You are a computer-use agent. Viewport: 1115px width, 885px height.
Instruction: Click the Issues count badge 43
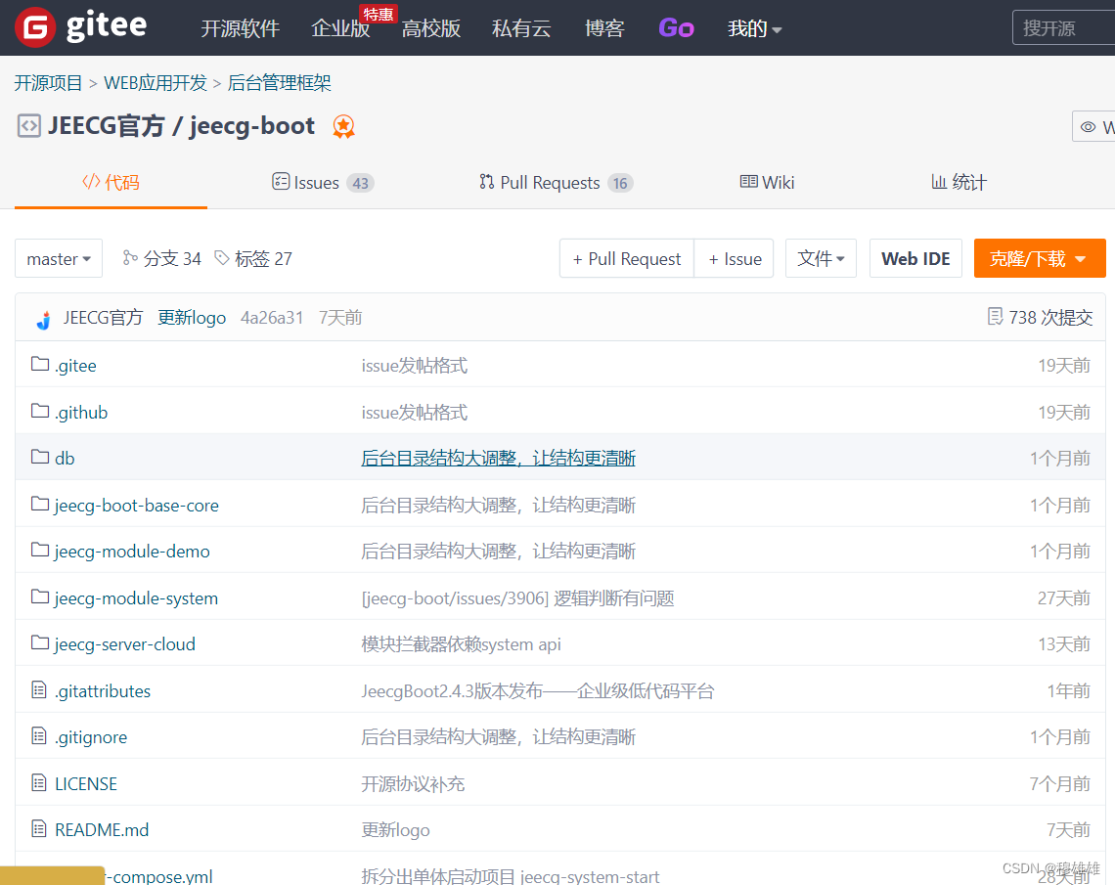tap(361, 184)
